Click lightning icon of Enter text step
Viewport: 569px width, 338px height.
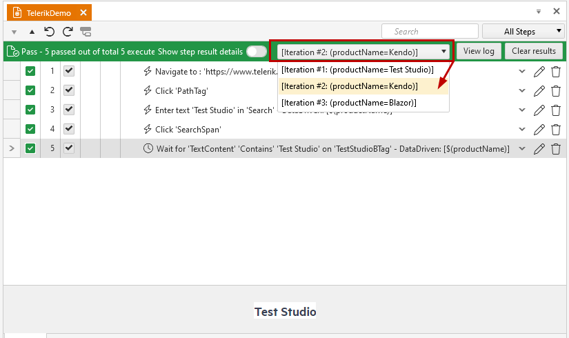(148, 110)
